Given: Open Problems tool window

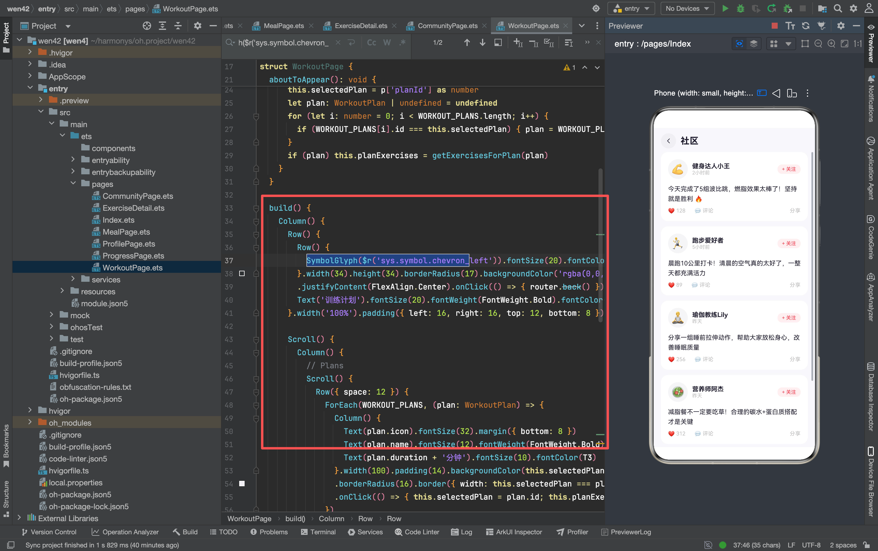Looking at the screenshot, I should pyautogui.click(x=269, y=532).
